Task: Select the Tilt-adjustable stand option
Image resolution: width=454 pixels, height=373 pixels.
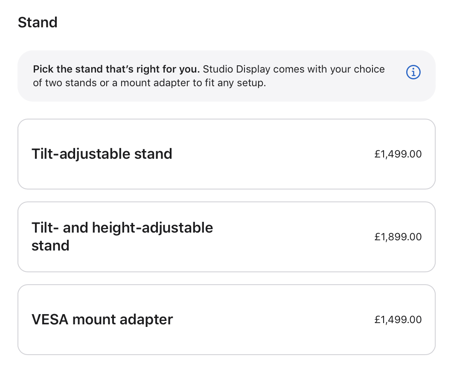Action: coord(227,154)
